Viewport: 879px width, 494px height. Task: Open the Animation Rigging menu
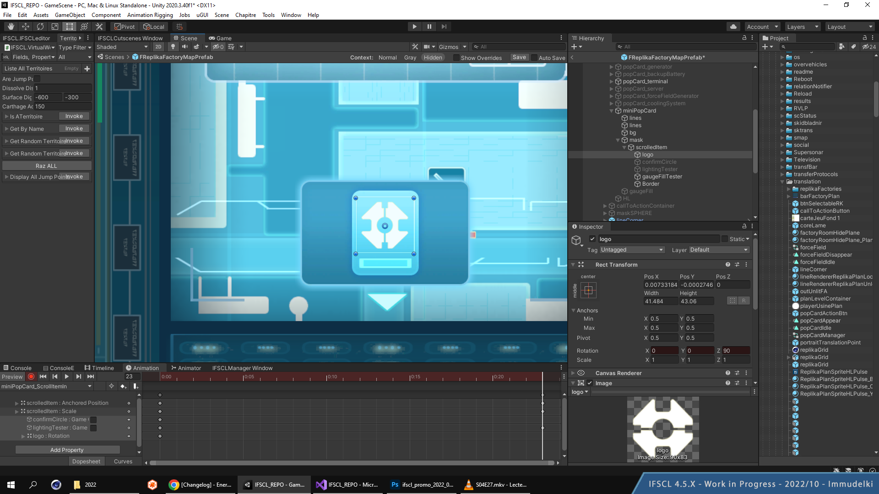click(150, 15)
